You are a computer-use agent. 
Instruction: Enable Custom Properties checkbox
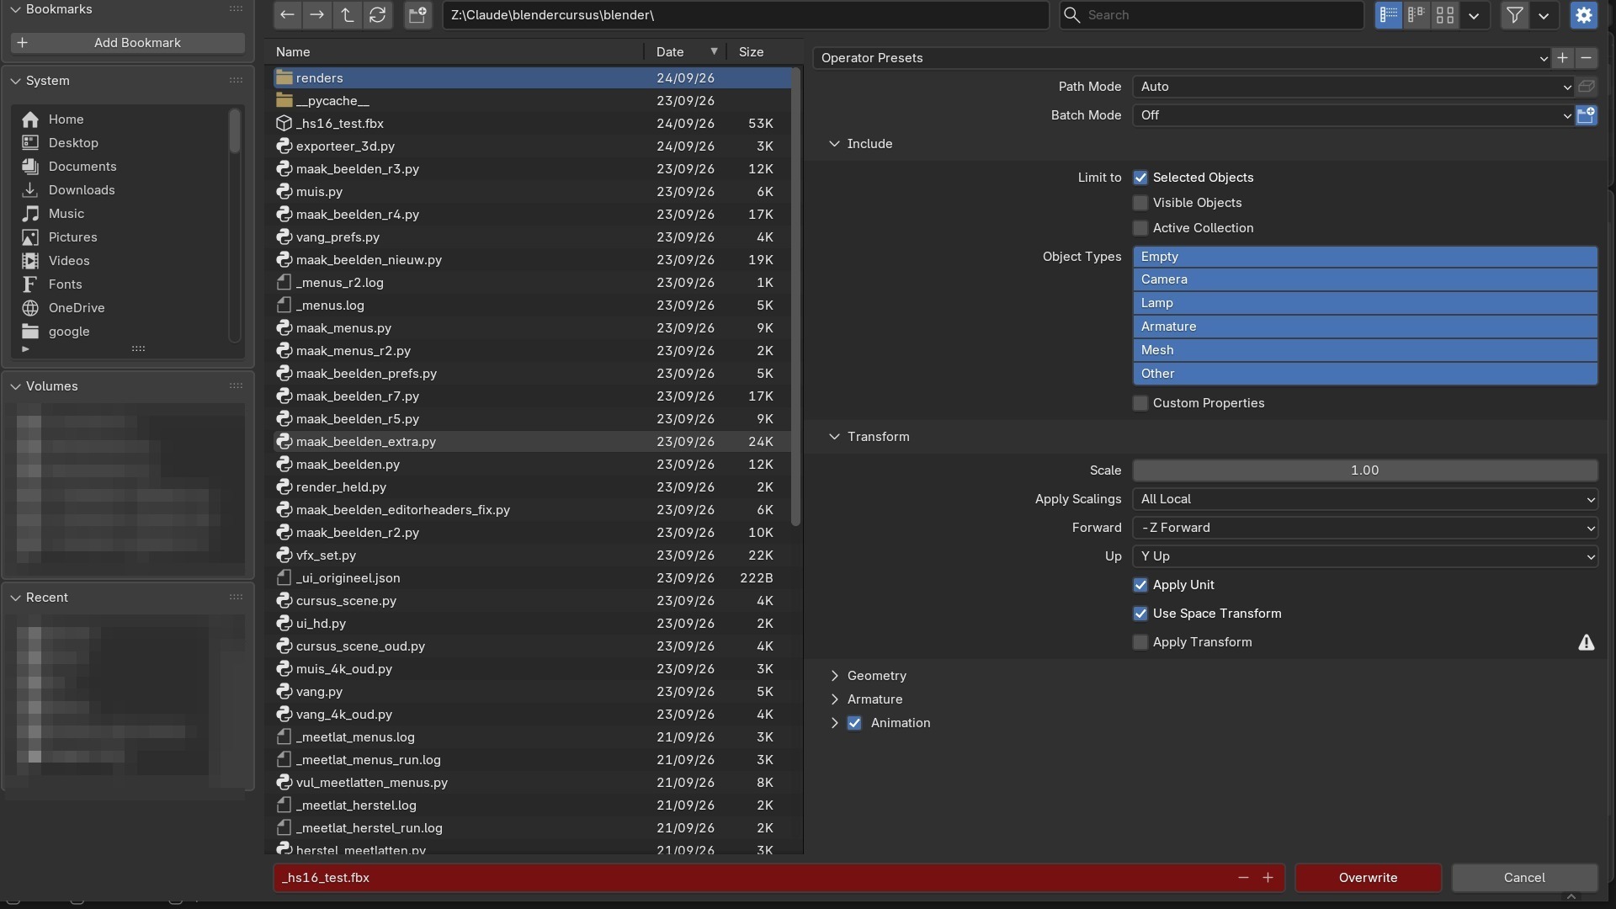click(x=1140, y=403)
